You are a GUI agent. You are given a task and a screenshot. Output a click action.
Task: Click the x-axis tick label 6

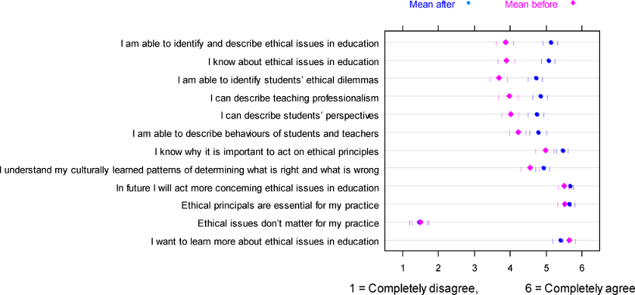click(581, 268)
